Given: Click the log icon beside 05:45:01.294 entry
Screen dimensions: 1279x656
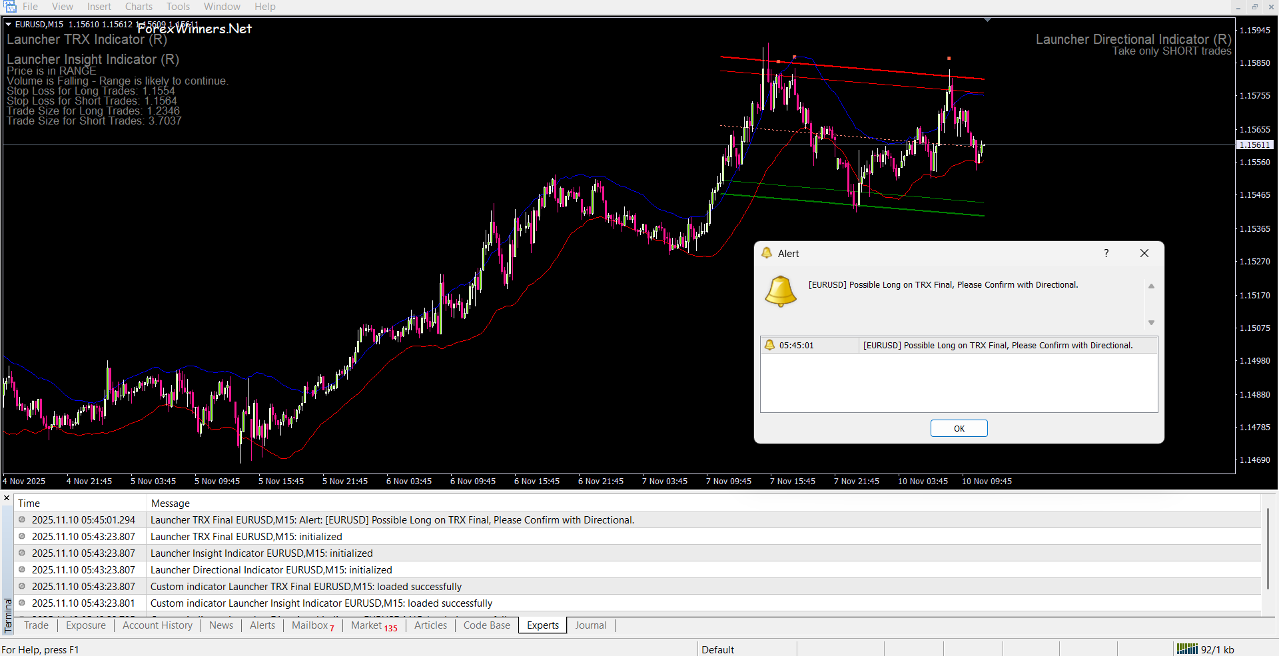Looking at the screenshot, I should [22, 519].
